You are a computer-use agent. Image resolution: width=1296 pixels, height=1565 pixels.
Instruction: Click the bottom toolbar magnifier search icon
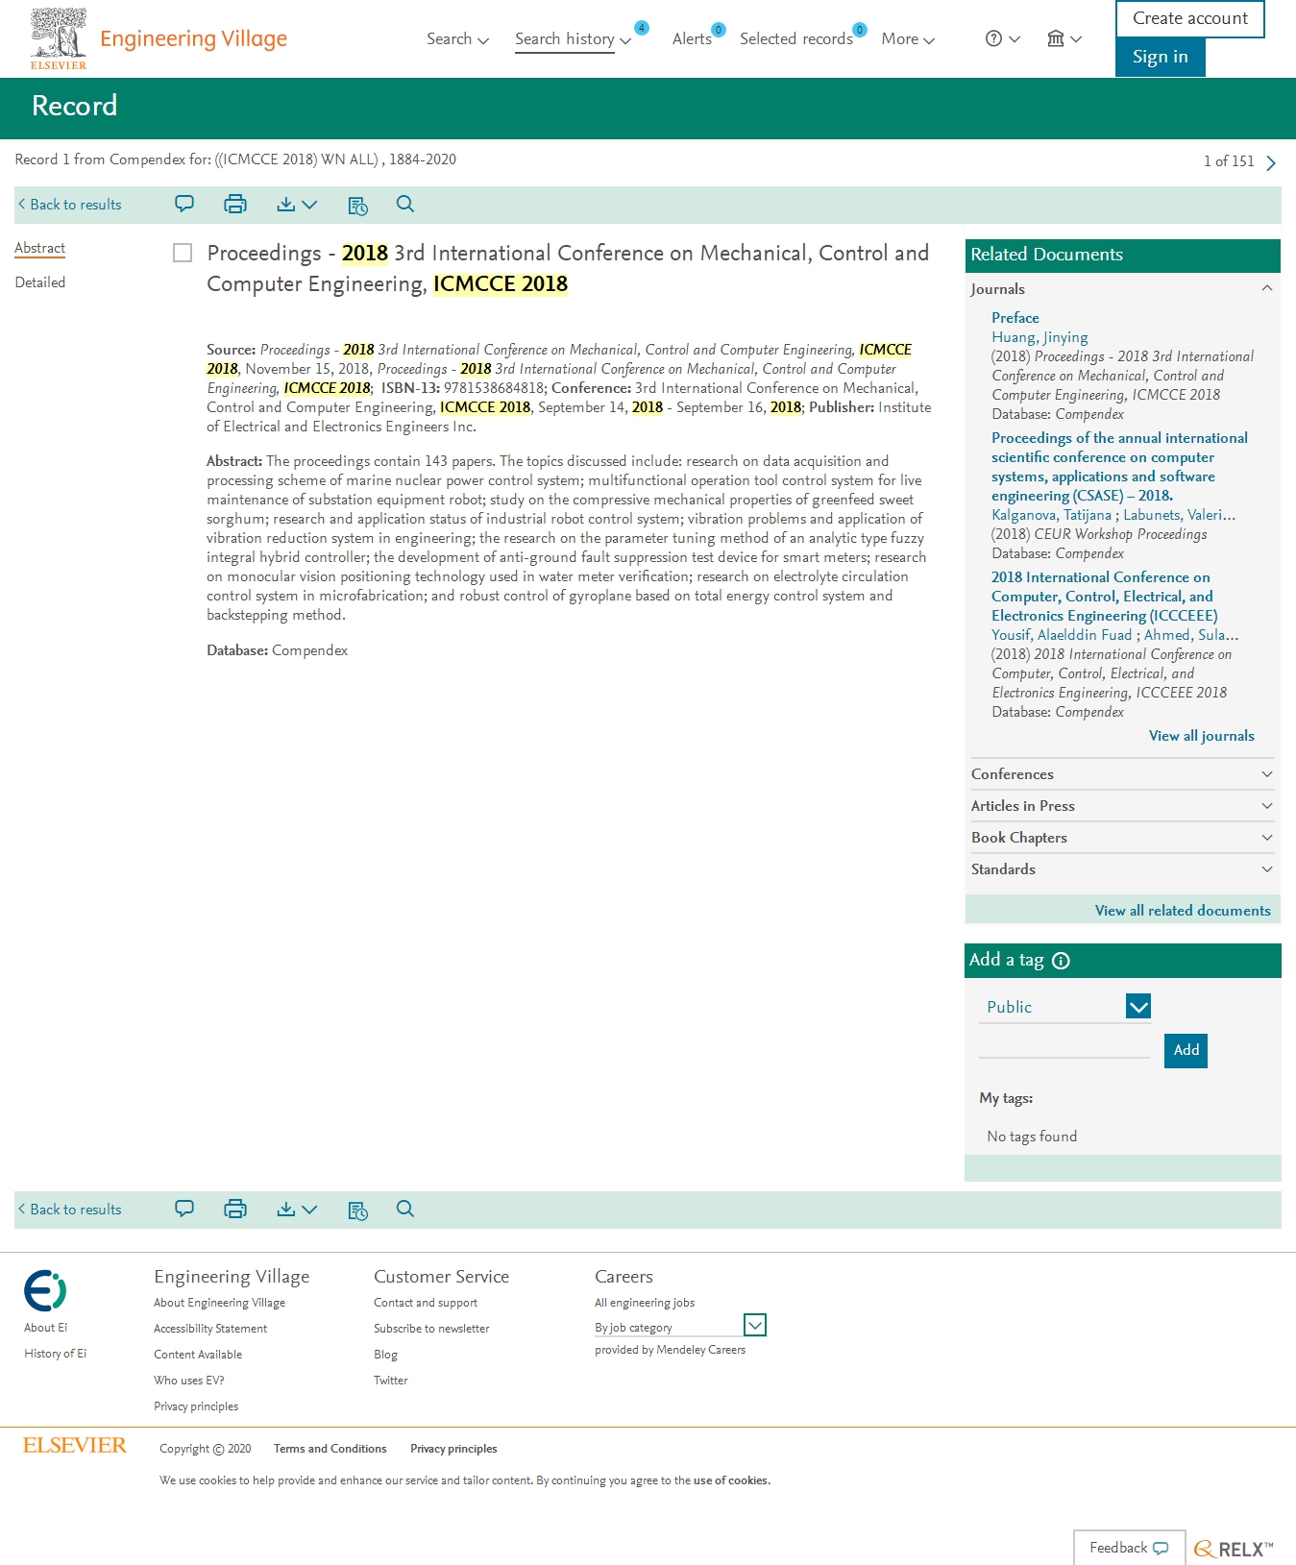(x=405, y=1209)
